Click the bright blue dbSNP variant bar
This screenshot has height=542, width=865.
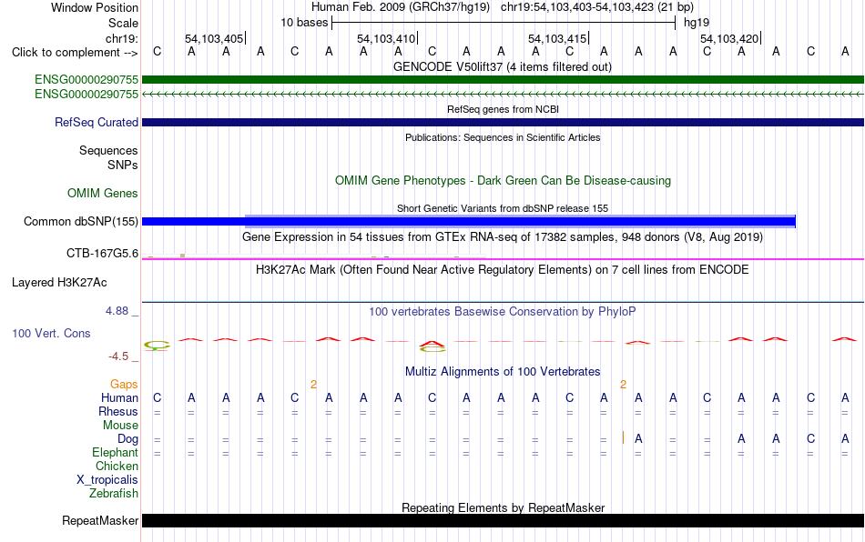(468, 221)
